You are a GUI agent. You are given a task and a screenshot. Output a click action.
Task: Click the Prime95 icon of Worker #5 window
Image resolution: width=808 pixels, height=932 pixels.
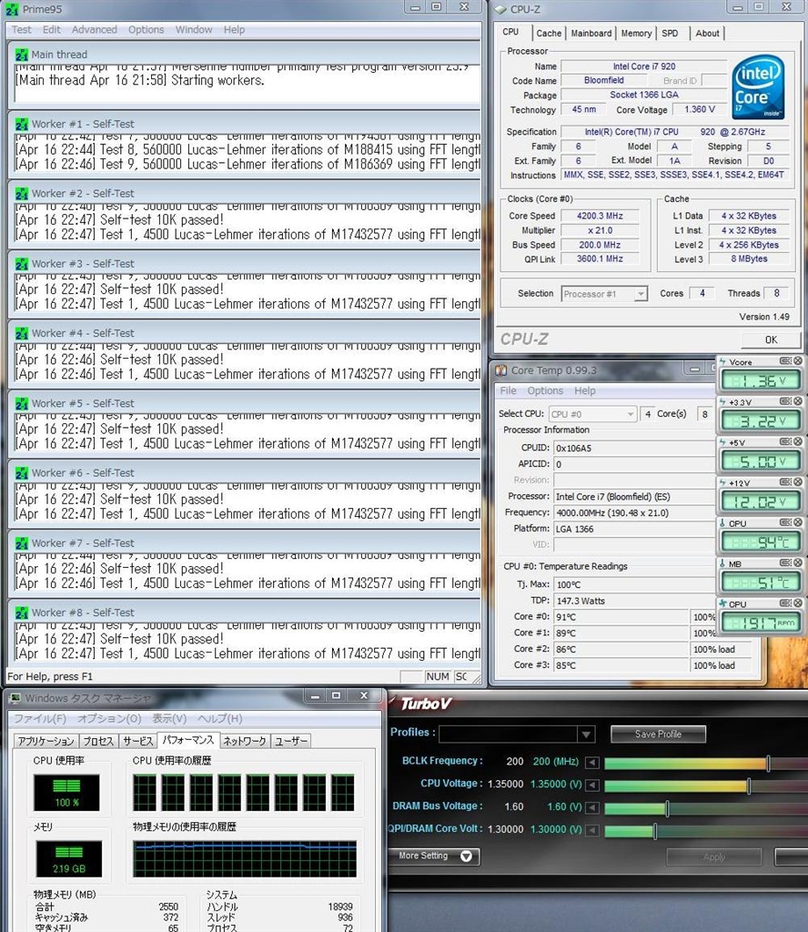click(x=22, y=403)
